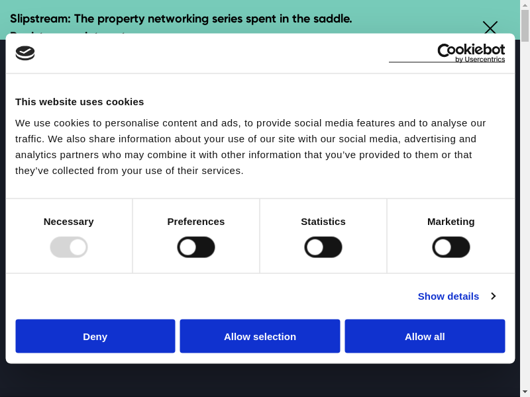Close the Slipstream announcement banner

pyautogui.click(x=490, y=27)
